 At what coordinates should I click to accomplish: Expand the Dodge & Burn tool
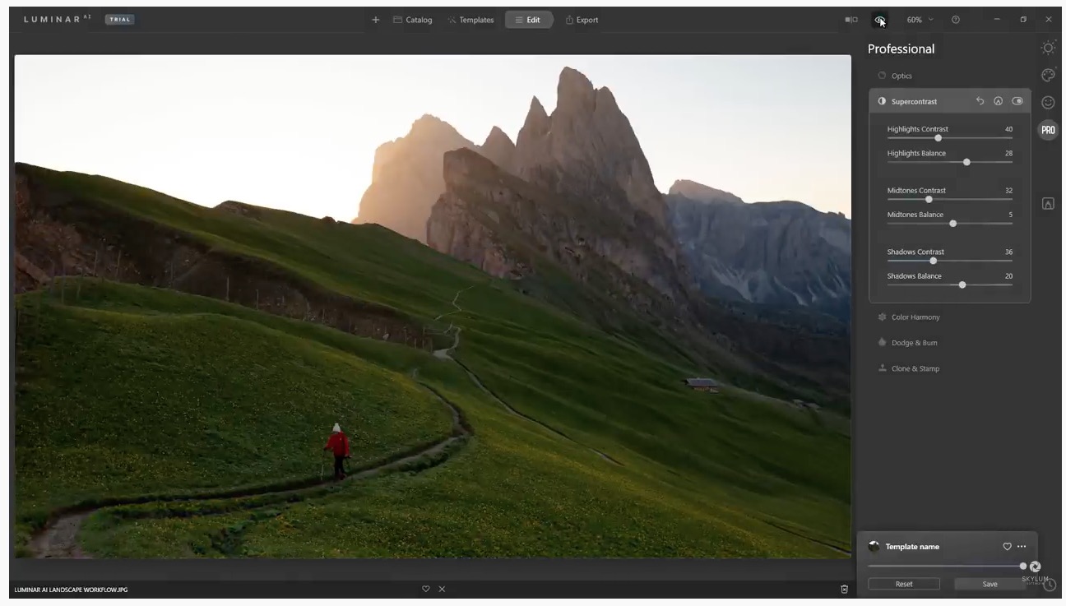tap(914, 343)
